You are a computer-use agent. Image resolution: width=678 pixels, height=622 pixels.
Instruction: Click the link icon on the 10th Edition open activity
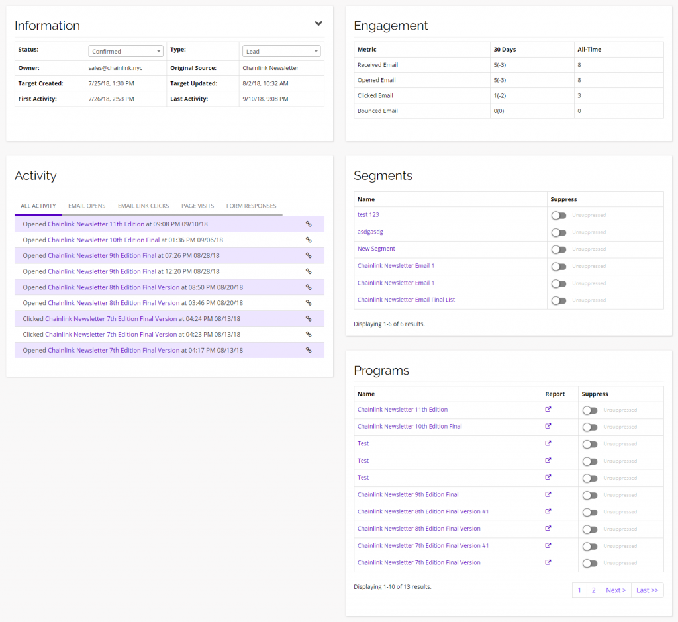(308, 240)
